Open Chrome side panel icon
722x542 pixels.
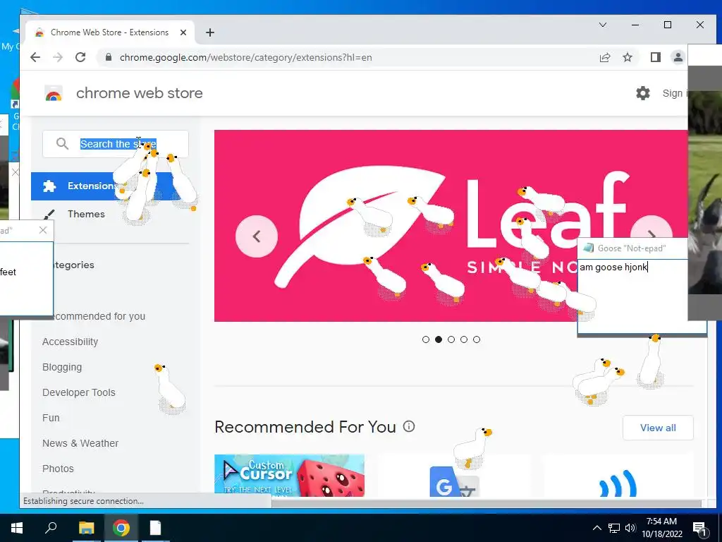click(655, 57)
